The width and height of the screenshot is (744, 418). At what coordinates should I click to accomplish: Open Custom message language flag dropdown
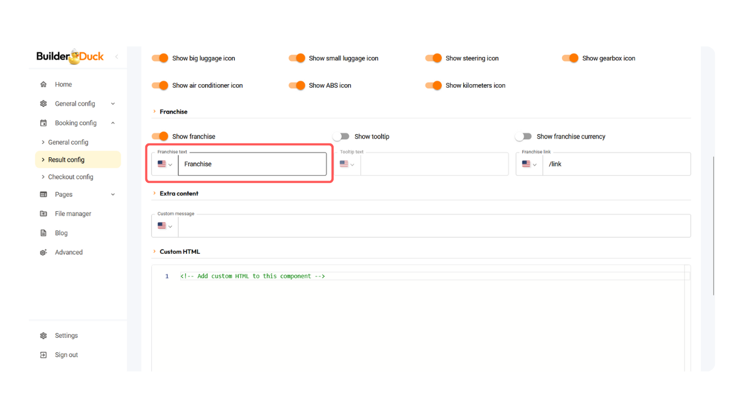[x=165, y=226]
